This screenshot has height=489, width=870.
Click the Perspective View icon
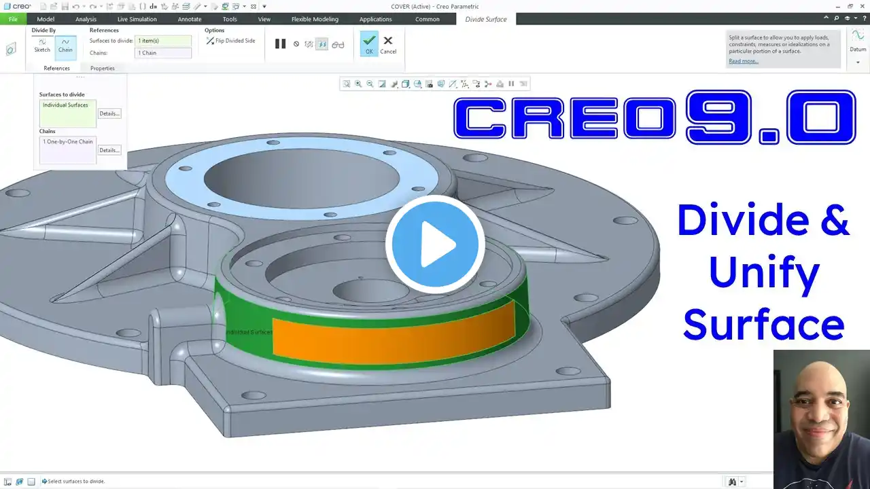(x=441, y=84)
